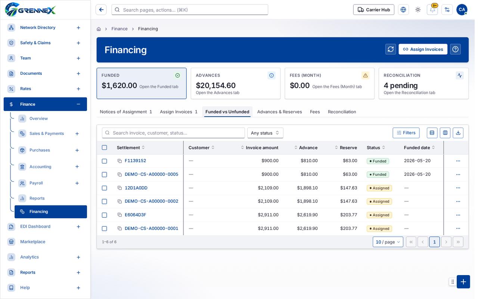Expand the Safety & Claims sidebar section

click(x=78, y=43)
